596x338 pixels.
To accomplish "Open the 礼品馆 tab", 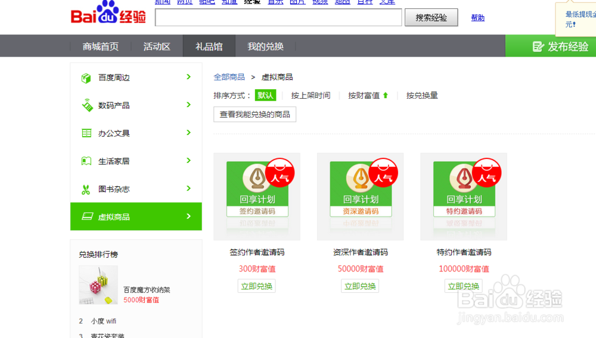I will 209,46.
